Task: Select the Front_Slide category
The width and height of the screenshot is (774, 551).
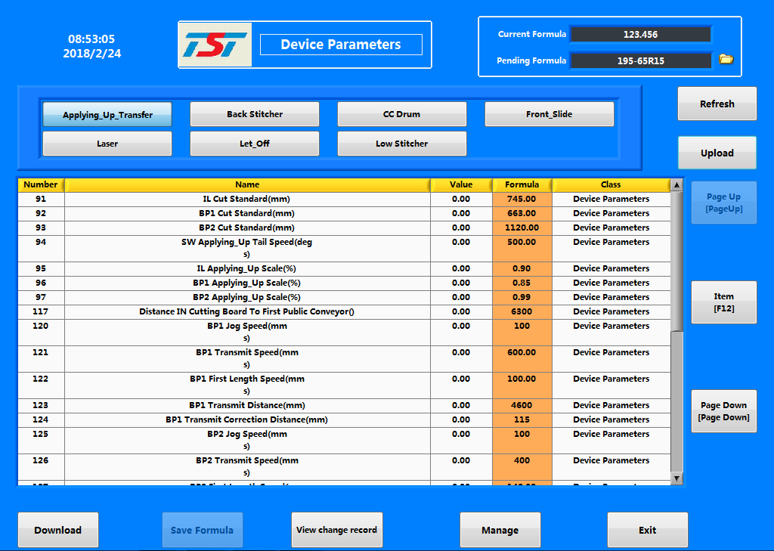Action: pyautogui.click(x=549, y=114)
